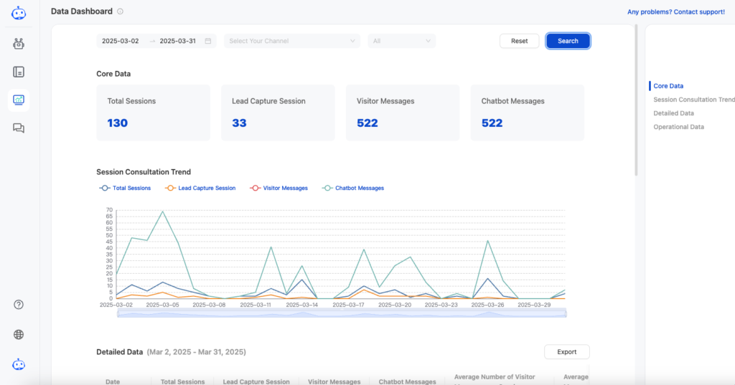Viewport: 735px width, 385px height.
Task: Open the conversations chat bubble sidebar icon
Action: (x=19, y=128)
